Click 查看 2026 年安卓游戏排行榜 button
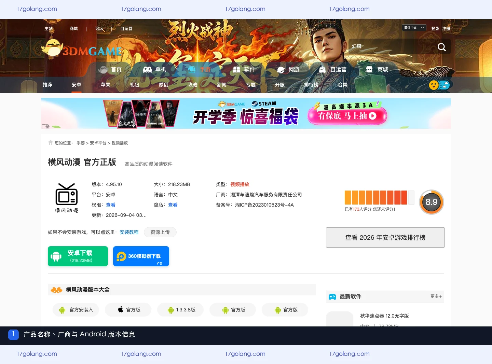Image resolution: width=492 pixels, height=364 pixels. [385, 238]
